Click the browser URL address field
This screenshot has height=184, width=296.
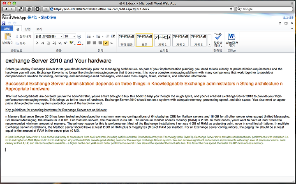(142, 9)
